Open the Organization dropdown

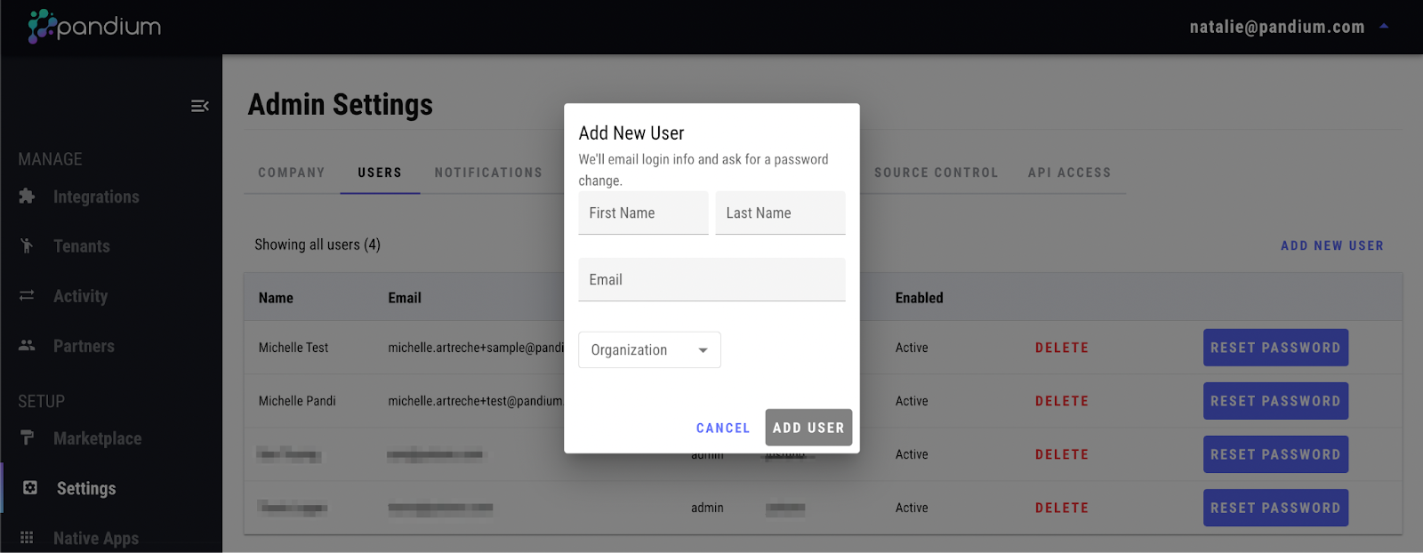[x=649, y=350]
